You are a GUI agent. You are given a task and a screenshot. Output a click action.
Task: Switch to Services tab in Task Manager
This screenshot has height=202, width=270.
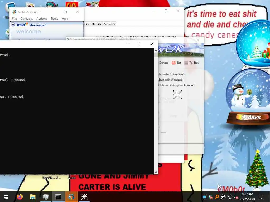coord(109,24)
